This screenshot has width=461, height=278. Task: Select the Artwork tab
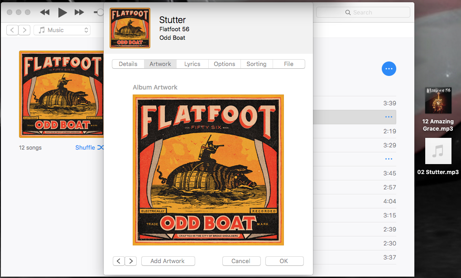160,64
